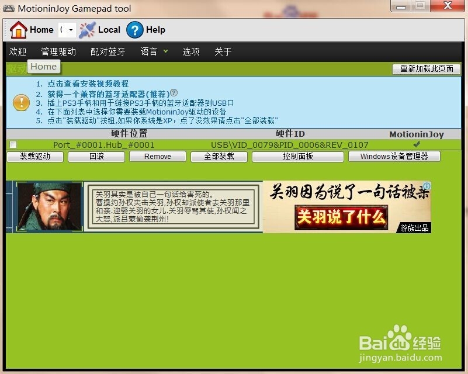468x374 pixels.
Task: Click the 装载驱动 load driver button
Action: [35, 157]
